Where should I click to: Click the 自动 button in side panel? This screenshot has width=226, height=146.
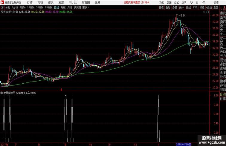[x=223, y=94]
